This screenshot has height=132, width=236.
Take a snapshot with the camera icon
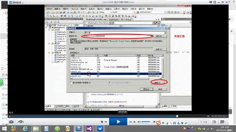coord(11,122)
